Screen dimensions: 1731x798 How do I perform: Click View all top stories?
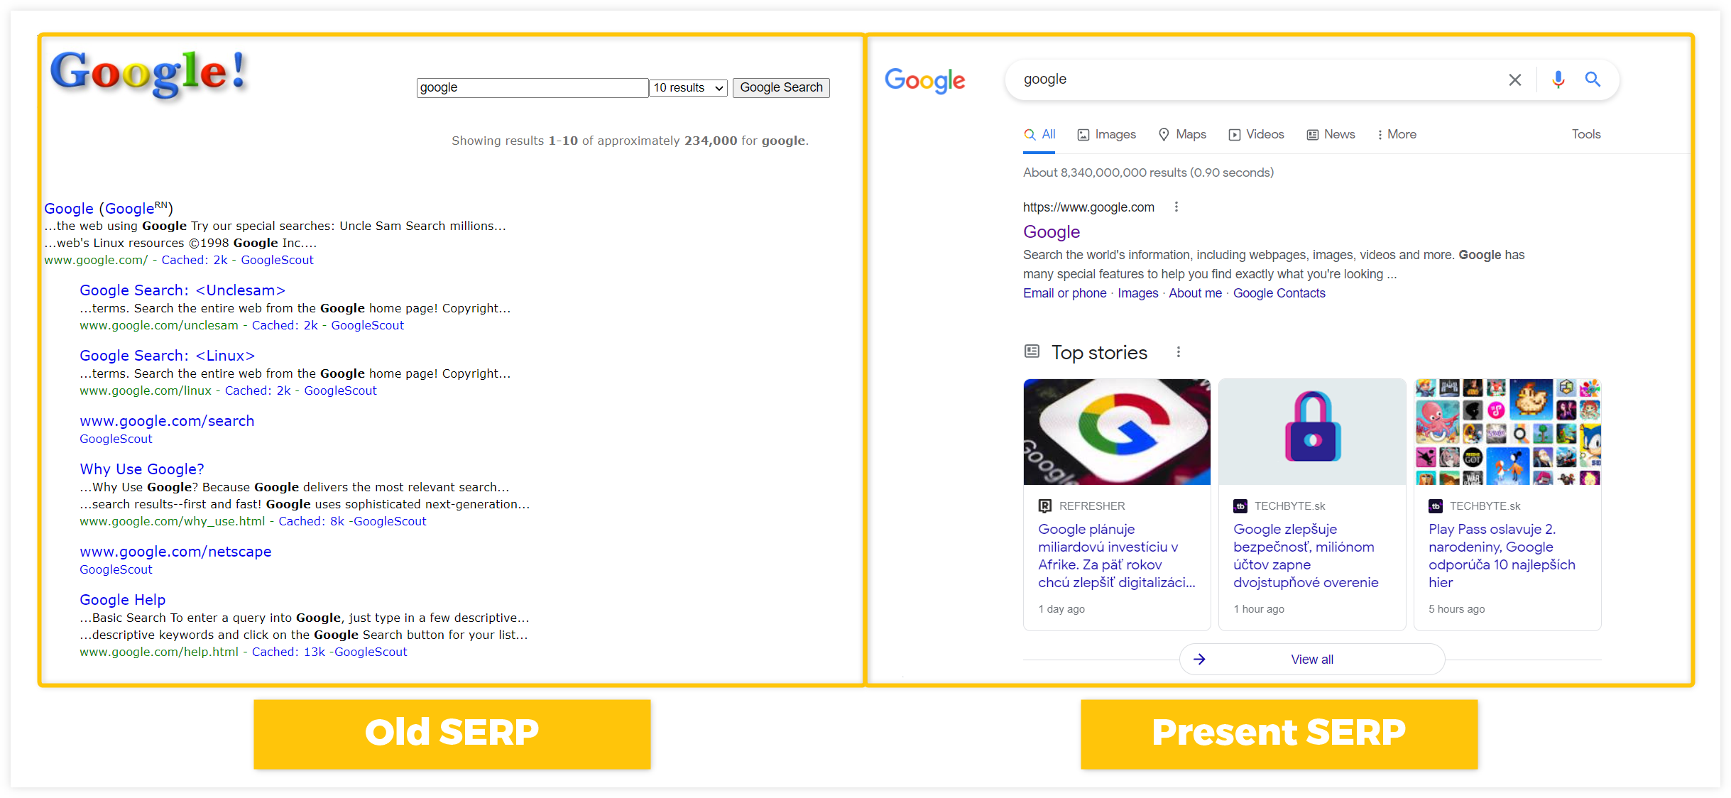click(1312, 660)
